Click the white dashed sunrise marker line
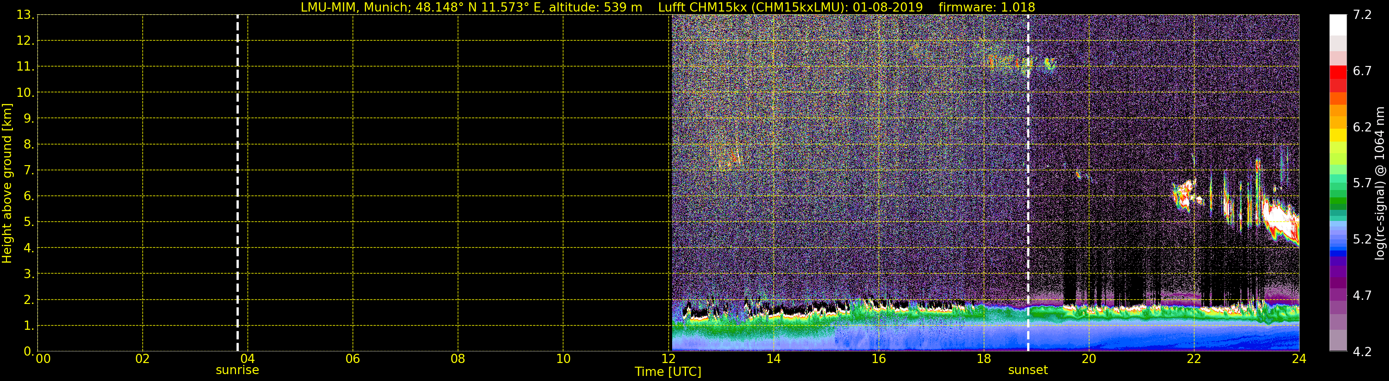1389x381 pixels. pyautogui.click(x=237, y=183)
